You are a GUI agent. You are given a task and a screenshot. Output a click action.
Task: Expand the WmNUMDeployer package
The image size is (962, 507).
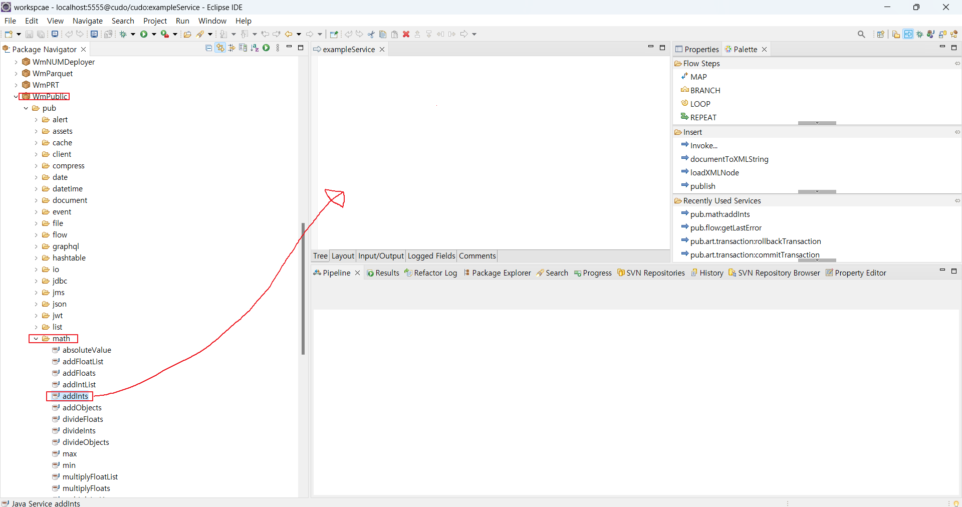coord(16,62)
